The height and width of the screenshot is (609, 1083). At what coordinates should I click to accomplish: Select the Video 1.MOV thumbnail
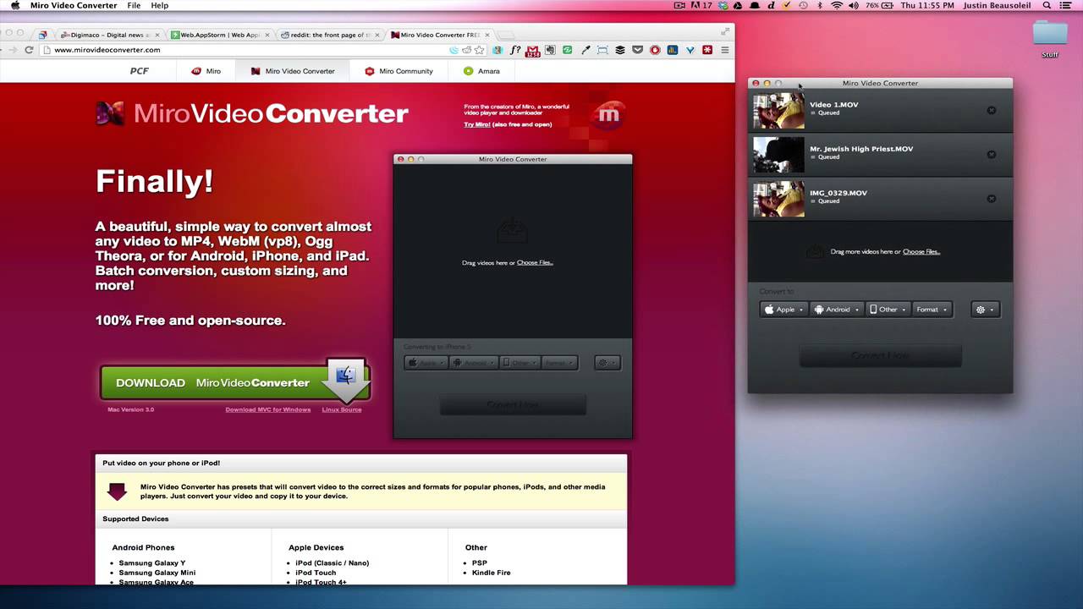pyautogui.click(x=778, y=111)
